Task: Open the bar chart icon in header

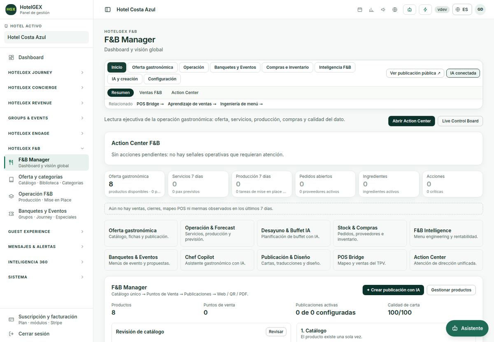Action: (x=371, y=9)
